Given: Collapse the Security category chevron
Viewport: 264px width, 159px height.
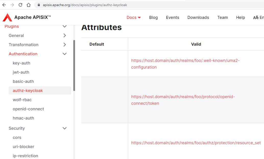Looking at the screenshot, I should [65, 128].
